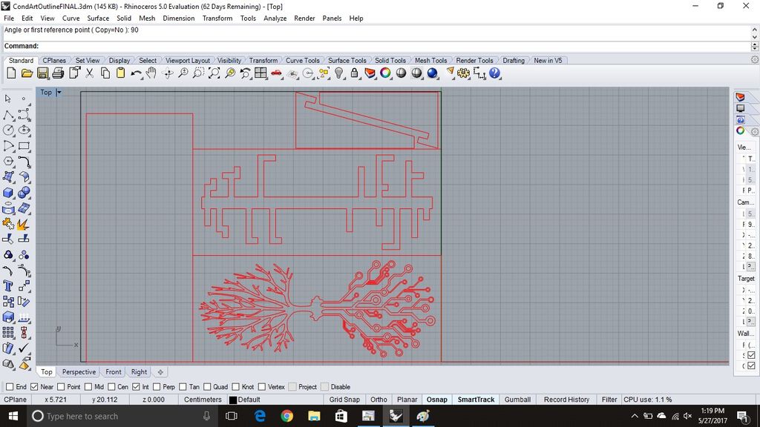
Task: Enable the Cen osnap checkbox
Action: point(111,387)
